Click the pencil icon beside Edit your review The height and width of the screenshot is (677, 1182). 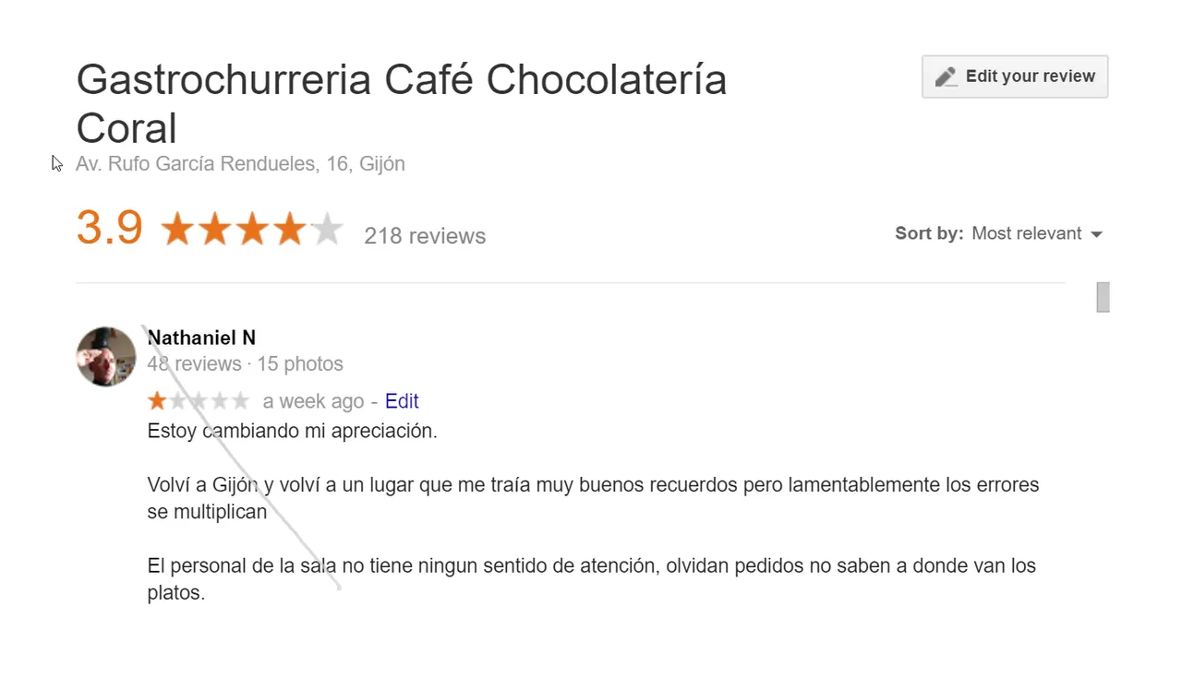click(x=946, y=77)
